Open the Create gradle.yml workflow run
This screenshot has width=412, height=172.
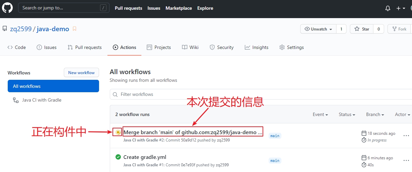tap(145, 157)
